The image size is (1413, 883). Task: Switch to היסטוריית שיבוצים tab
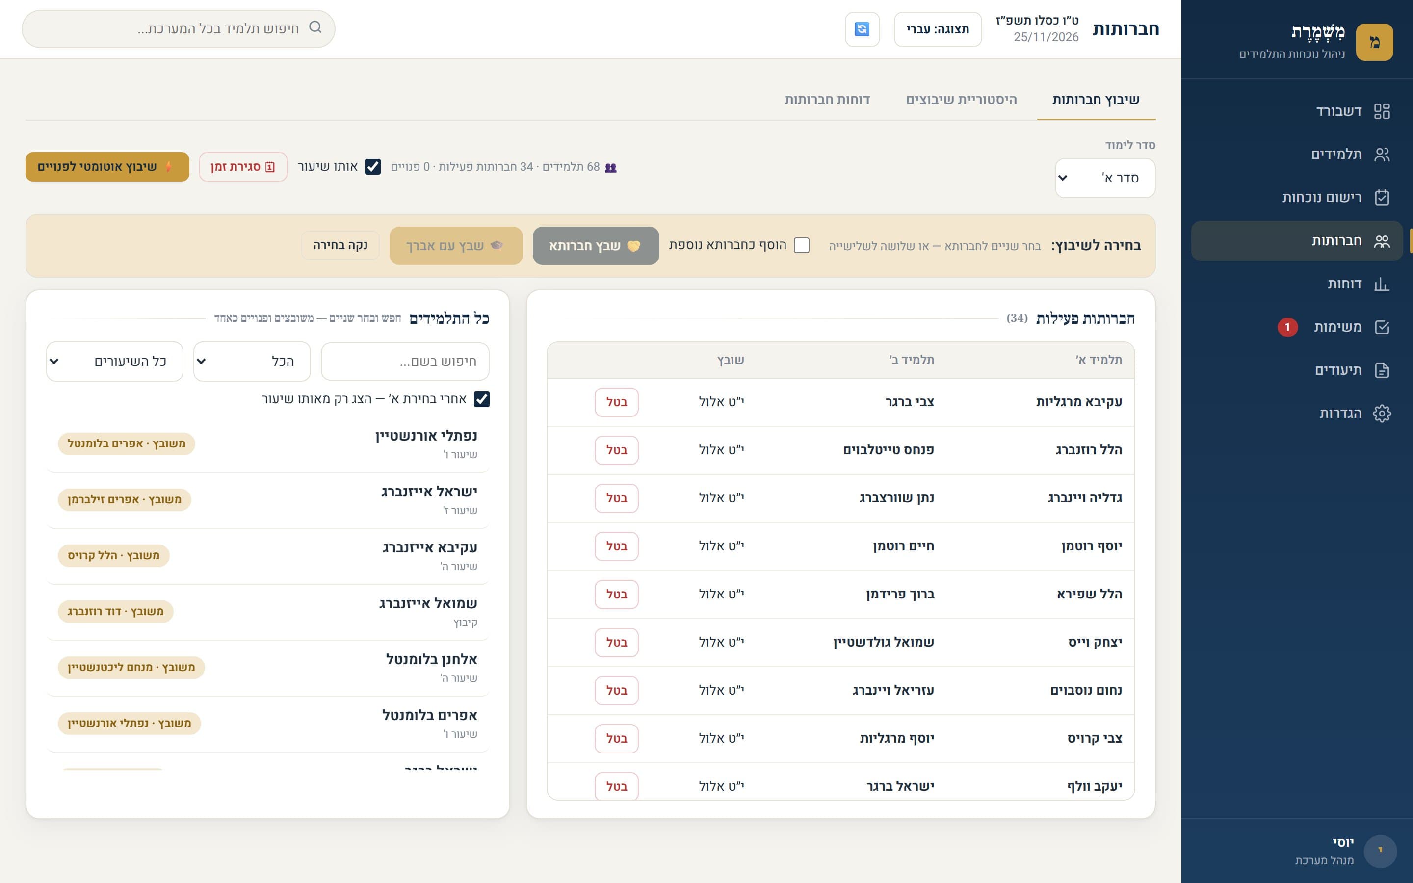(961, 100)
